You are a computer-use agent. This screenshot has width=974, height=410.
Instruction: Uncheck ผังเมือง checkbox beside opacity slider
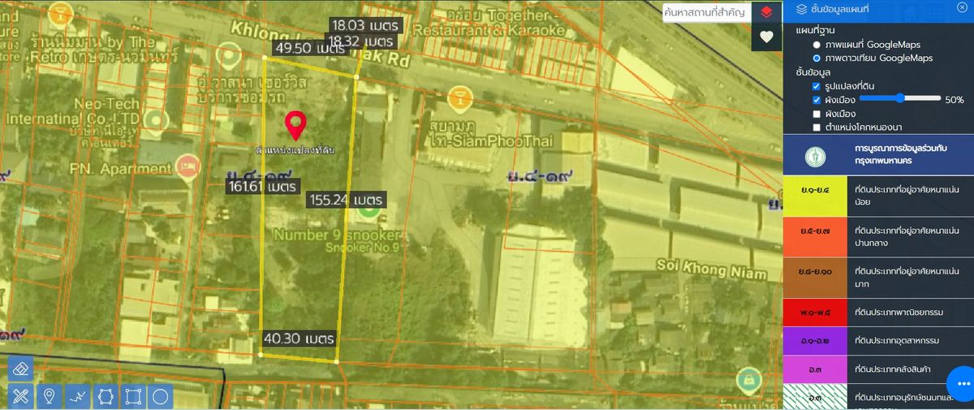pyautogui.click(x=817, y=100)
